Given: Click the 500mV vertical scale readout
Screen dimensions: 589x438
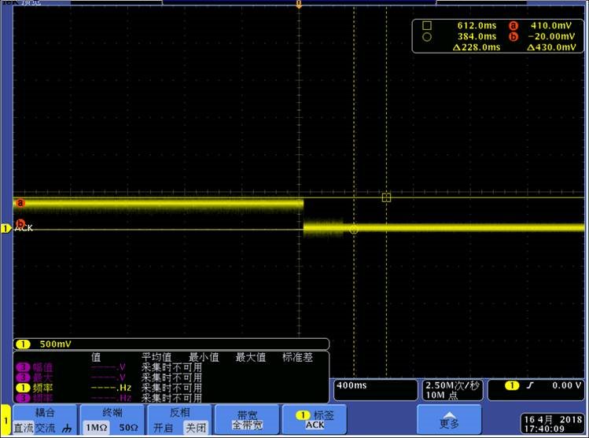Looking at the screenshot, I should point(55,344).
